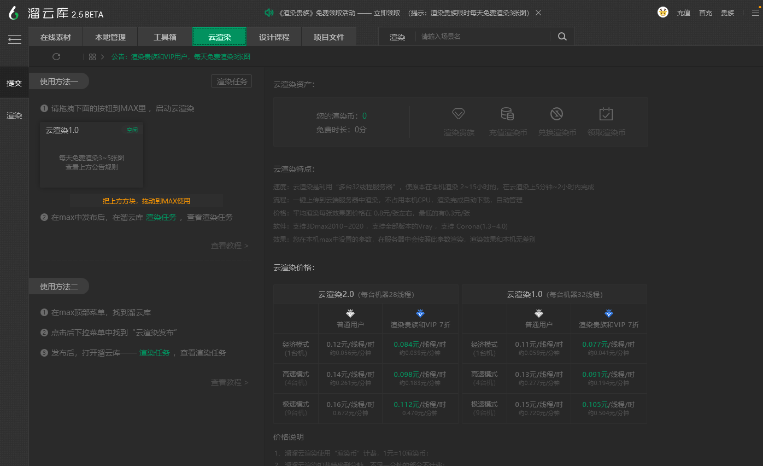
Task: Click the 价格说明 heading
Action: (289, 437)
